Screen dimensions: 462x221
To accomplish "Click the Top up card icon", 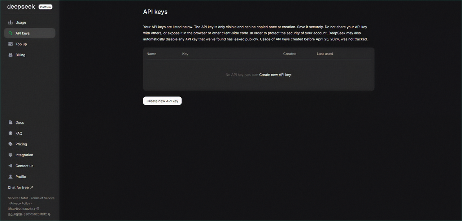I will click(x=10, y=44).
